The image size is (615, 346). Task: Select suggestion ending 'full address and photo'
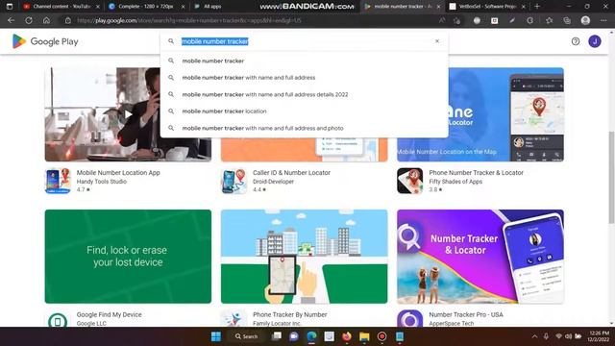click(x=304, y=128)
